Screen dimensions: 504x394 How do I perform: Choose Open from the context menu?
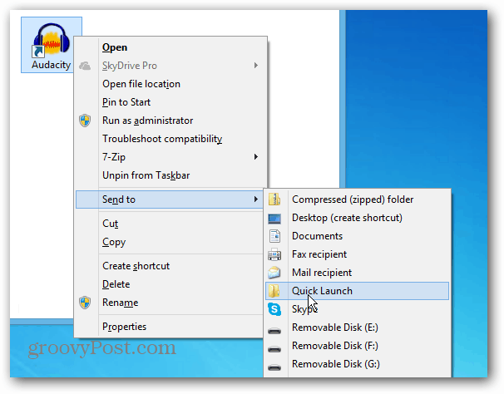click(170, 47)
